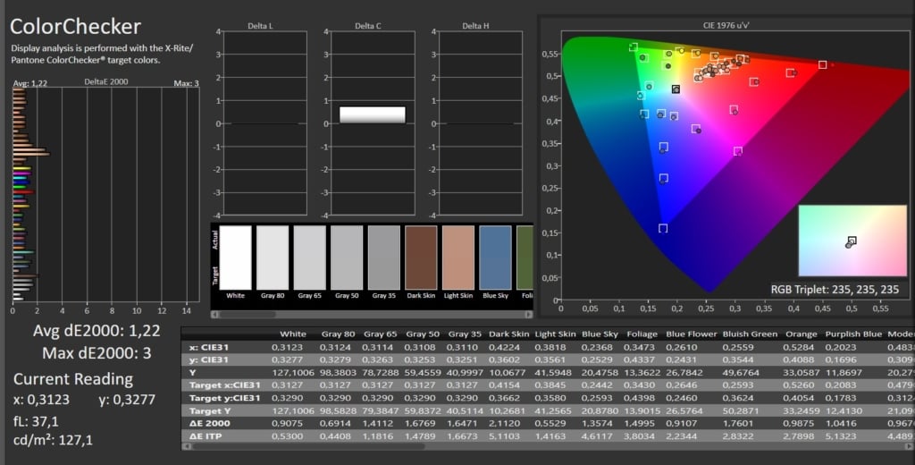Click the RGB Triplet inset chart

pos(852,241)
